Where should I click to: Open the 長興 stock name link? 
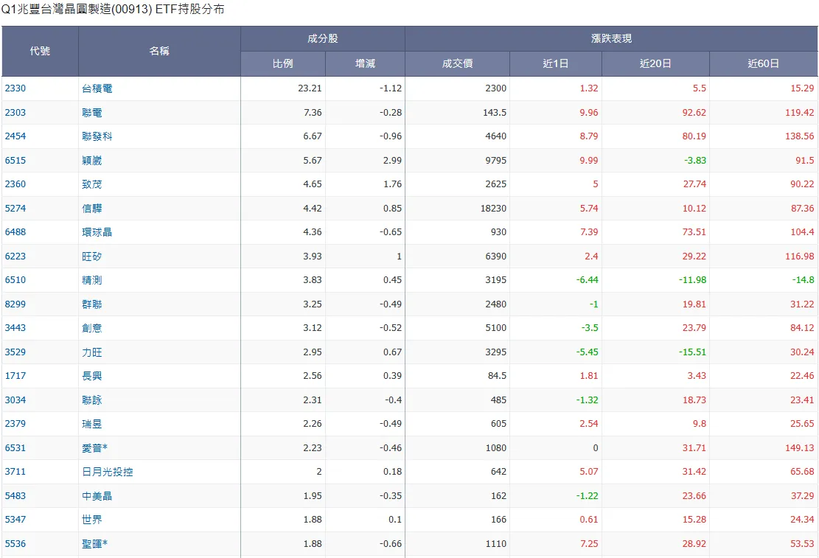point(92,376)
